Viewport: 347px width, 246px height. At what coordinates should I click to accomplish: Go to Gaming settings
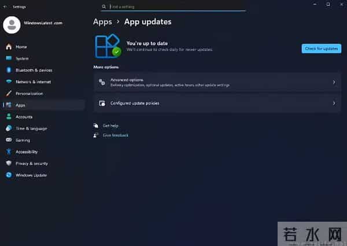pyautogui.click(x=44, y=140)
